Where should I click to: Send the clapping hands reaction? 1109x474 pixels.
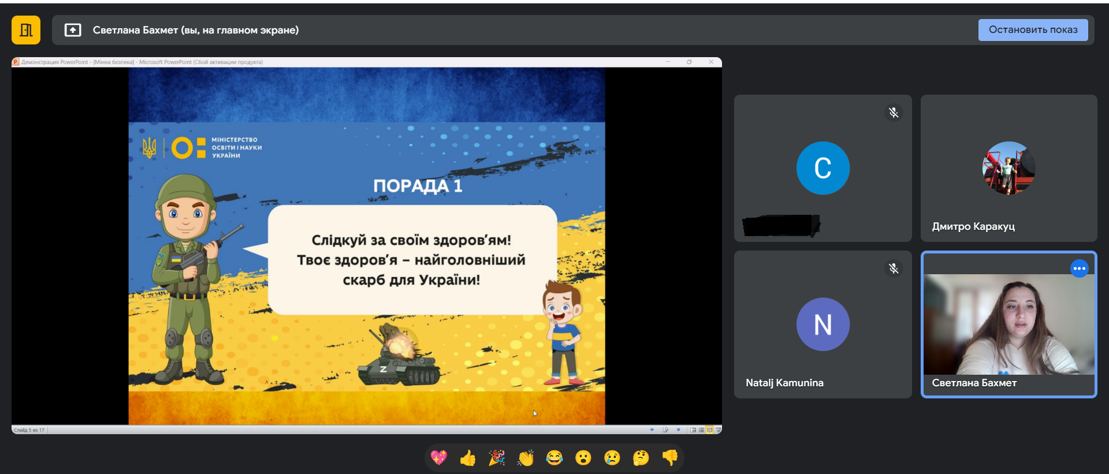click(526, 458)
